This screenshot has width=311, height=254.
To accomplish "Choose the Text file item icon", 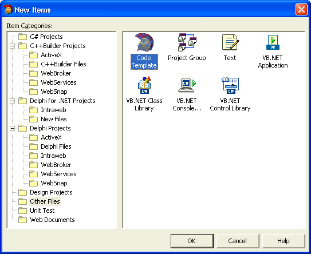I will 230,42.
